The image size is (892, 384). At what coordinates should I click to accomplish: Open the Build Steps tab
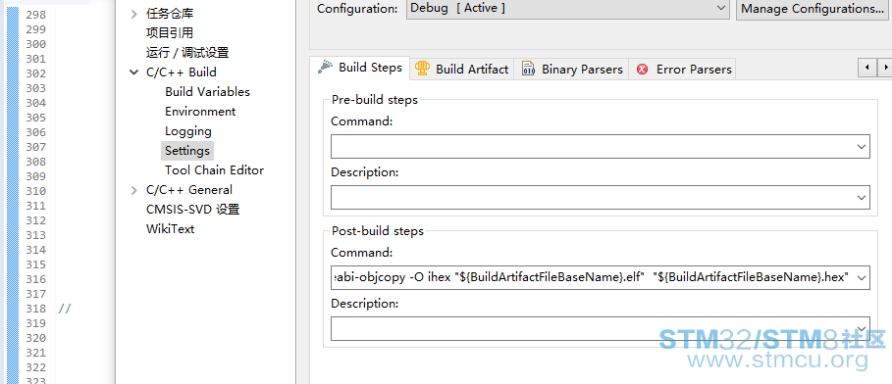(359, 68)
